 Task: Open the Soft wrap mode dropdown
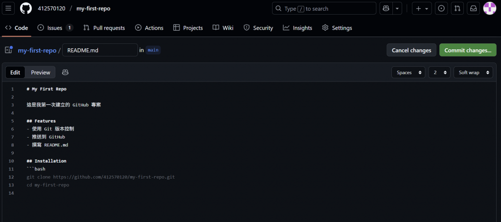tap(473, 72)
